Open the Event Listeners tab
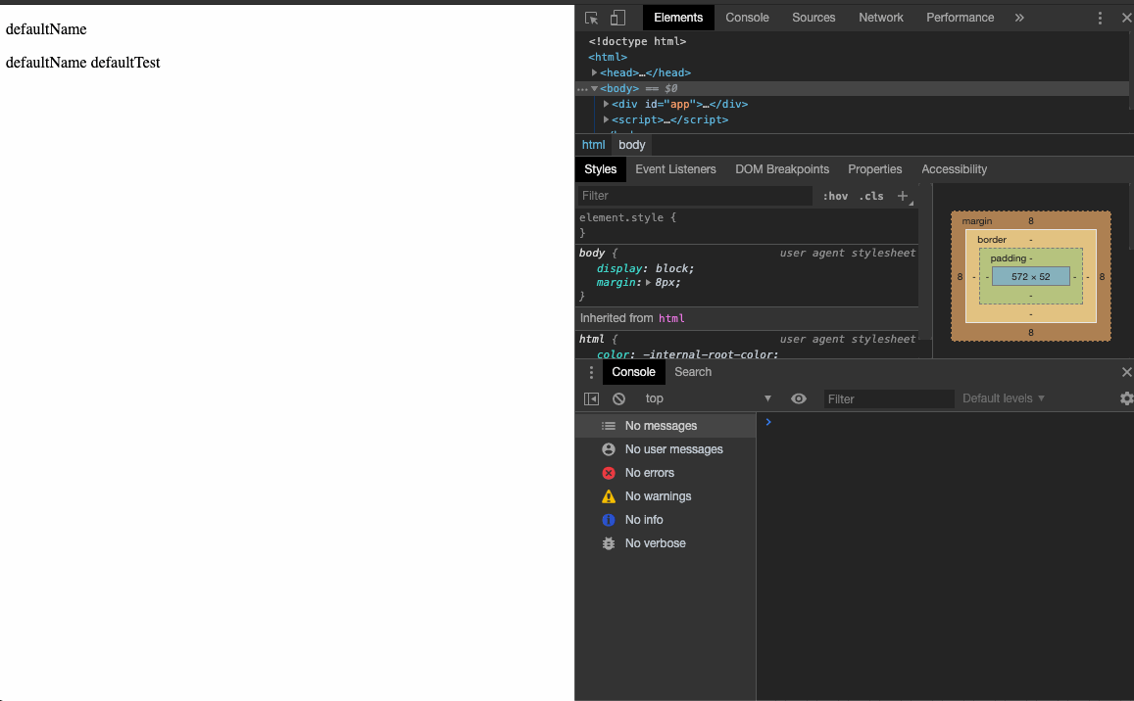The image size is (1134, 701). point(675,169)
